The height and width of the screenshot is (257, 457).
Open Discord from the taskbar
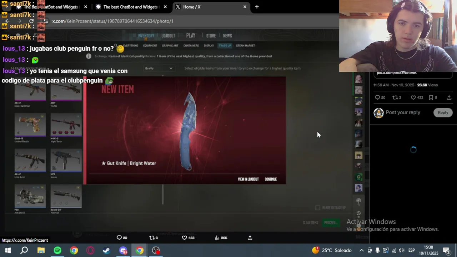coord(123,250)
